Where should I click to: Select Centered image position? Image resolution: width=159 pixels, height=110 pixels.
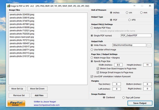104,97
